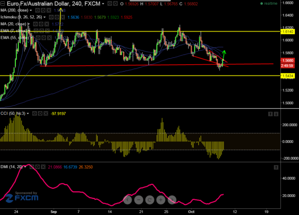Open settings for the main EUR/AUD series
This screenshot has height=215, width=299.
pyautogui.click(x=115, y=3)
